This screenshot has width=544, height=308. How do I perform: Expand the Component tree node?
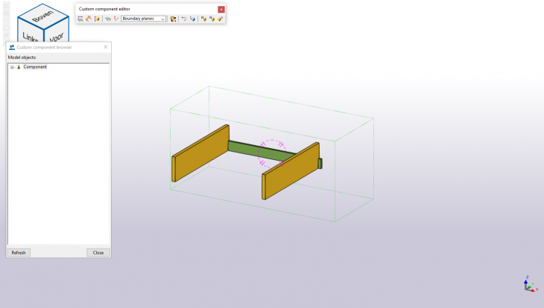pyautogui.click(x=12, y=67)
